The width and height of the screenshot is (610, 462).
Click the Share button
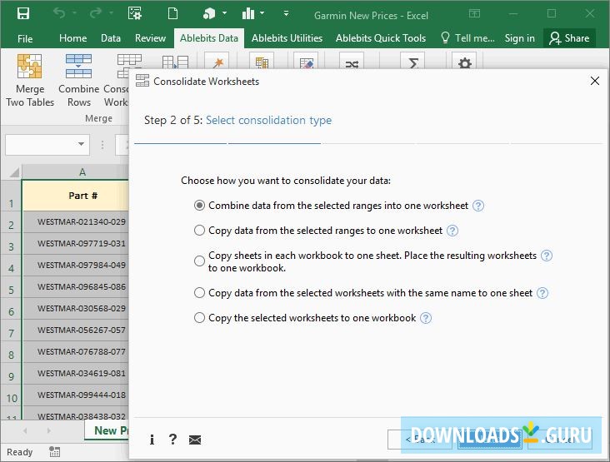coord(569,38)
